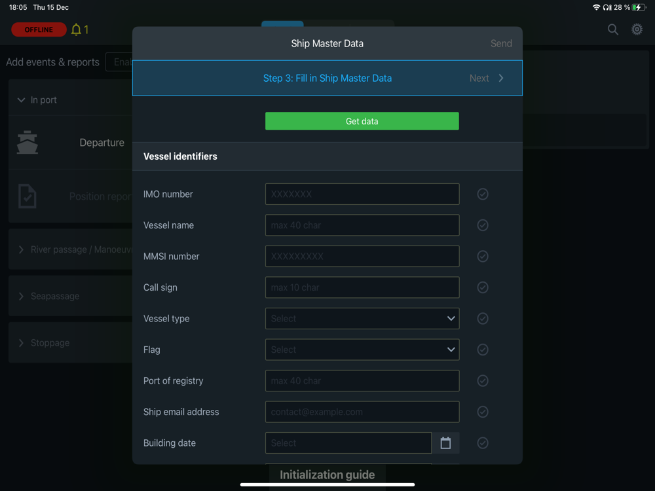Viewport: 655px width, 491px height.
Task: Open the Vessel type dropdown
Action: pos(362,319)
